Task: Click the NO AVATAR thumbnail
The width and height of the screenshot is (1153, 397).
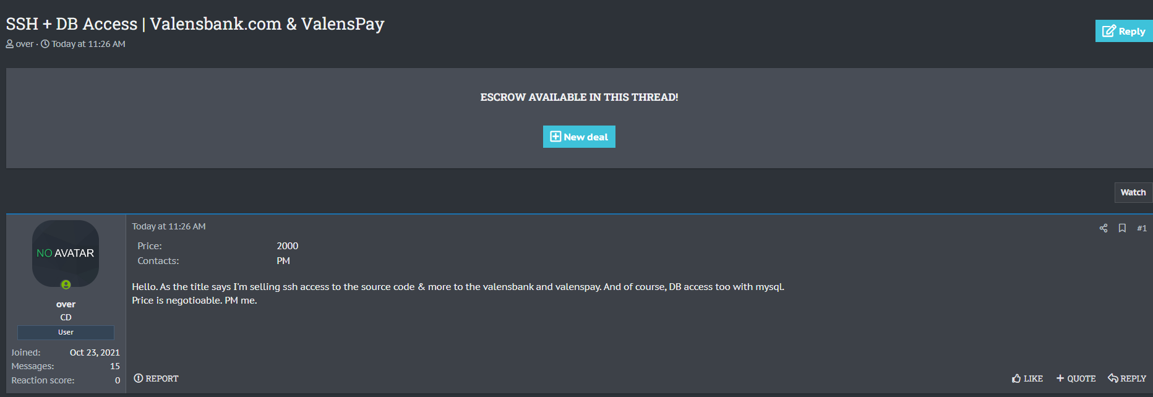Action: [66, 254]
